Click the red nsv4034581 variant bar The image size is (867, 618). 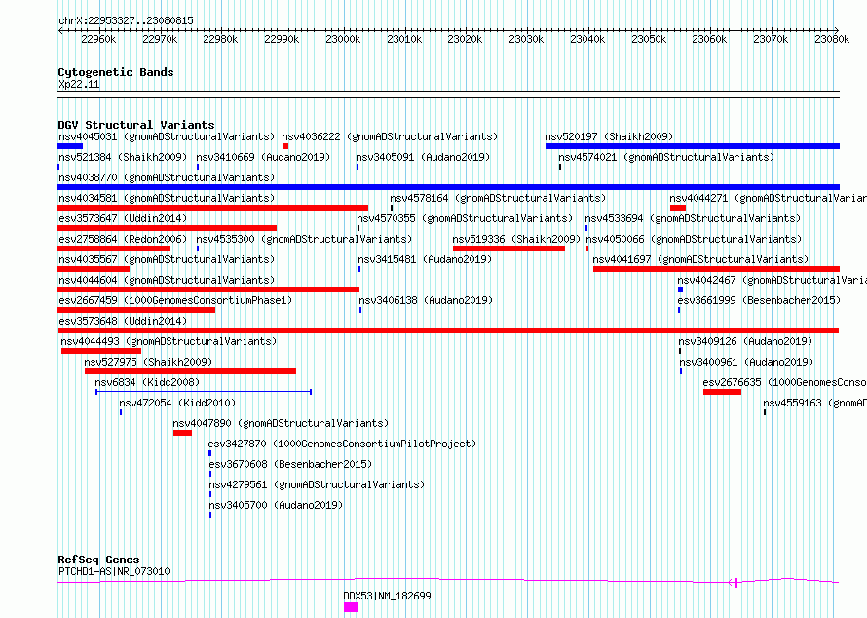(213, 208)
